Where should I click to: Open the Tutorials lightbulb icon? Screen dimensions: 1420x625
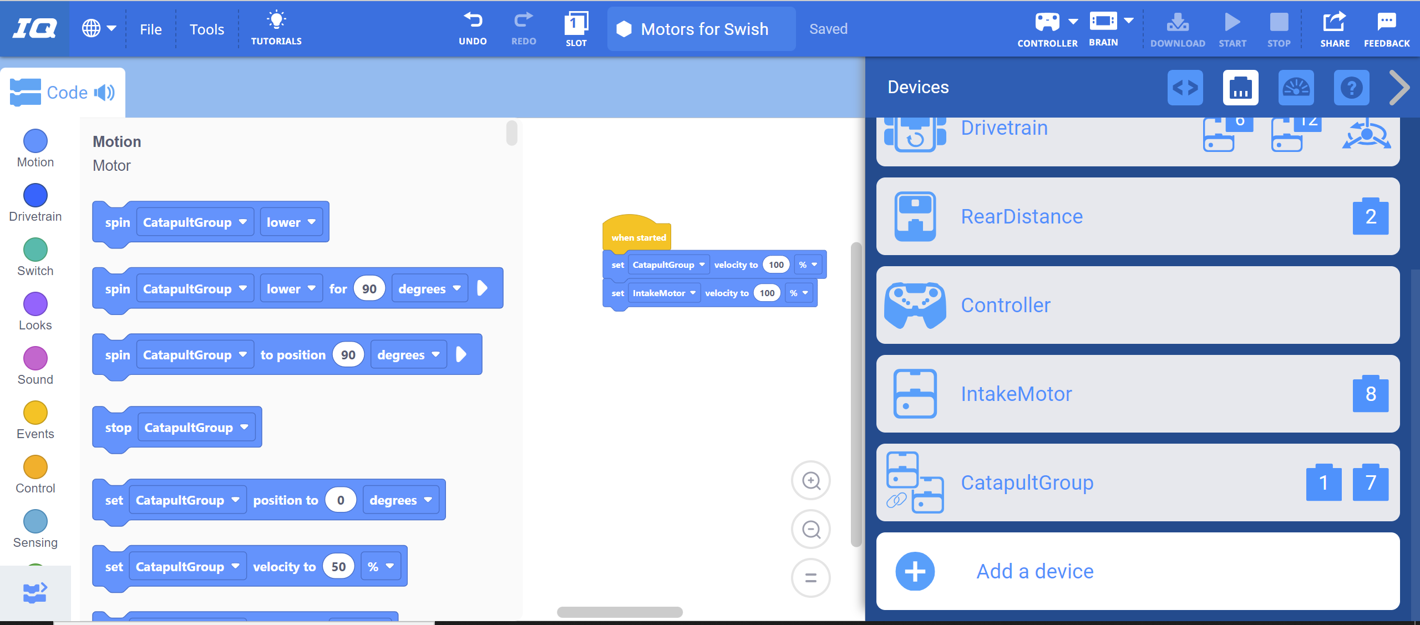pyautogui.click(x=276, y=21)
